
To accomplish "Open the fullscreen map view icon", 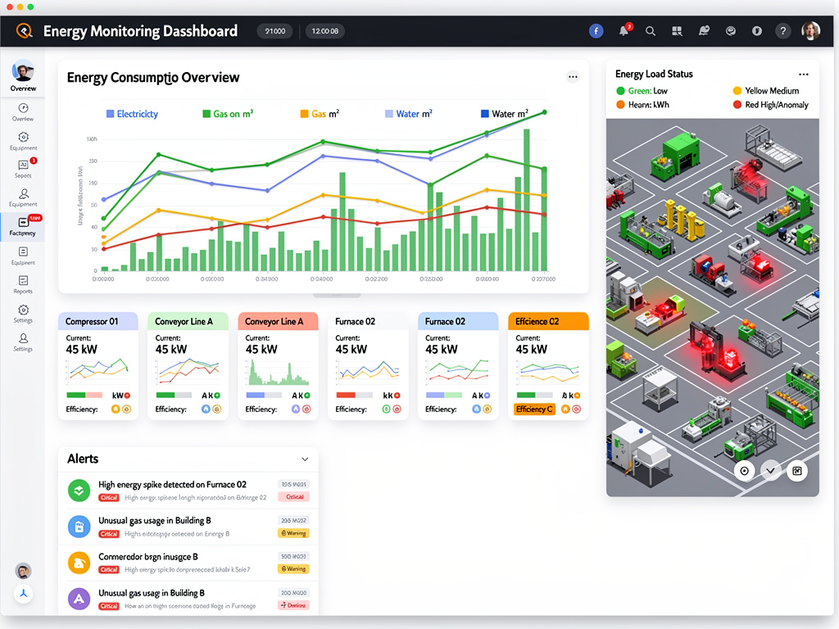I will [796, 471].
